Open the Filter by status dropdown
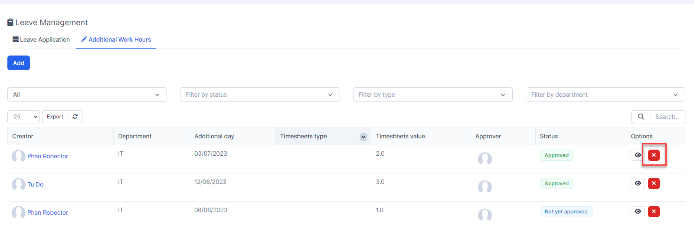Viewport: 694px width, 229px height. 259,95
